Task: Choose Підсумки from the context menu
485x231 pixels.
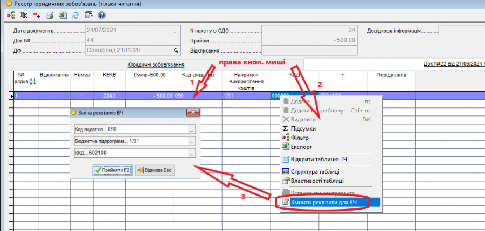Action: tap(303, 129)
